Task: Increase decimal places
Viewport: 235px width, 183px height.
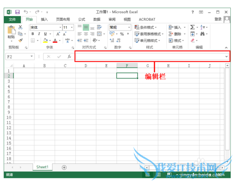Action: click(x=112, y=40)
